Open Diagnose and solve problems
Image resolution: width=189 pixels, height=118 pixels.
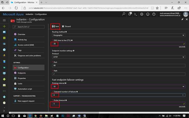point(29,56)
